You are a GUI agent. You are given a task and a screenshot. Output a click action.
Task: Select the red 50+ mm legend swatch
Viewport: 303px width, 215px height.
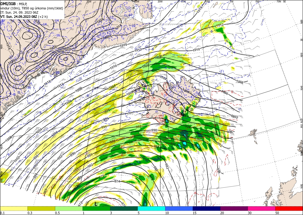(x=289, y=208)
